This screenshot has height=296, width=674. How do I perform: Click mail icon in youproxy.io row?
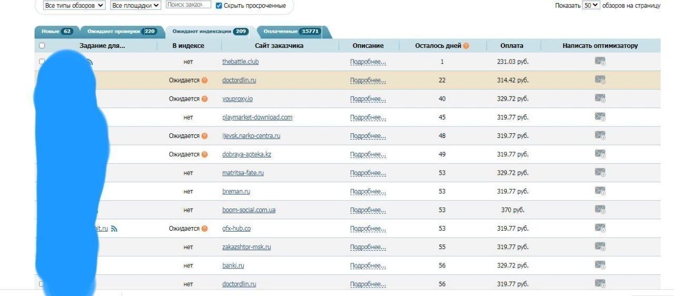pos(600,98)
